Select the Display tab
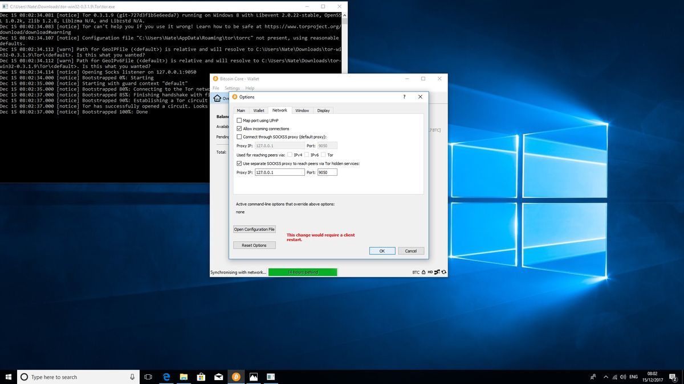The height and width of the screenshot is (384, 684). tap(323, 110)
